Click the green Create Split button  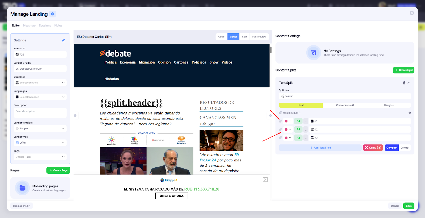[x=403, y=70]
